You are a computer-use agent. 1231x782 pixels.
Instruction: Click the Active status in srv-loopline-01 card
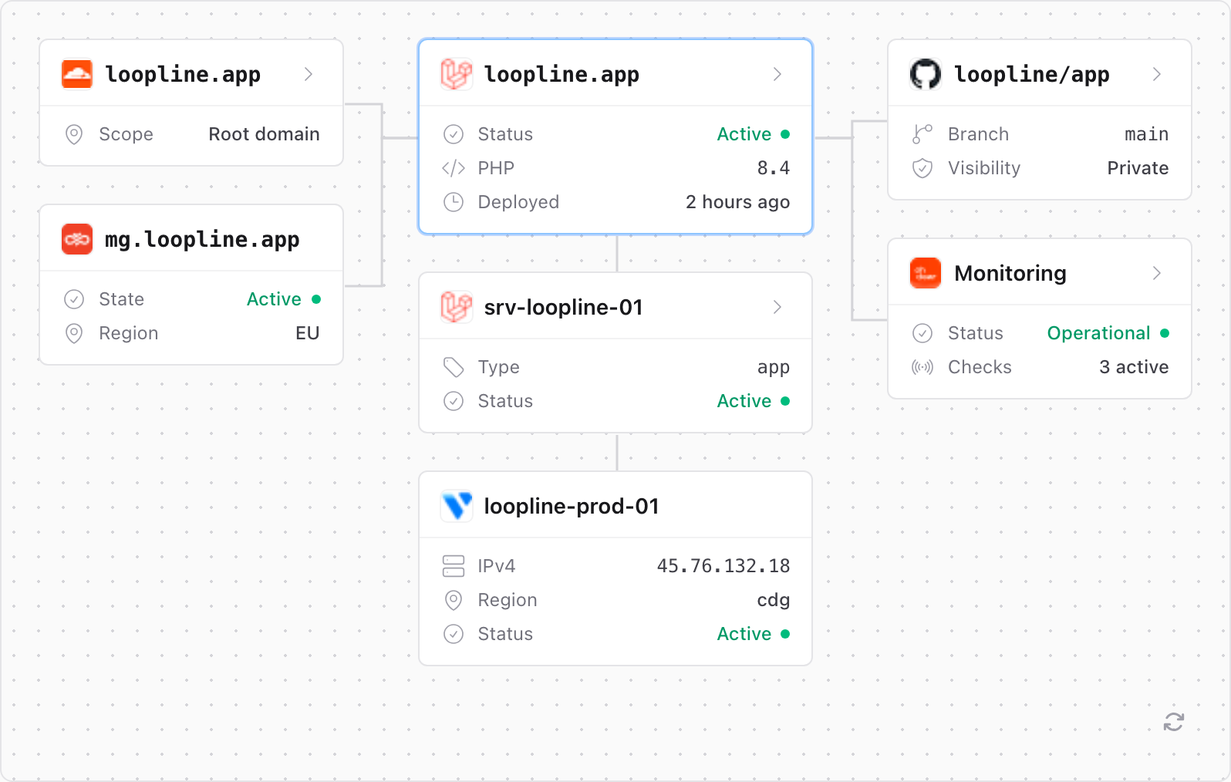pos(744,401)
